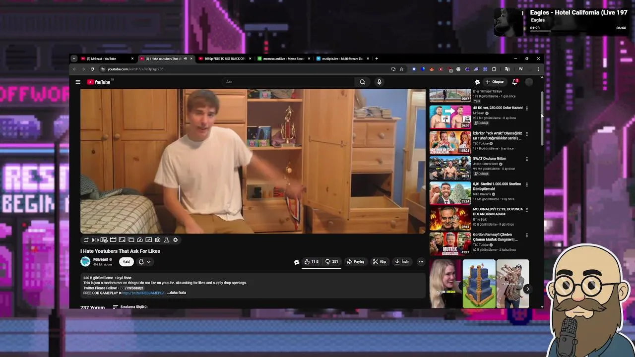Open the bit.ly FREEGAMEPLAY link

coord(144,293)
